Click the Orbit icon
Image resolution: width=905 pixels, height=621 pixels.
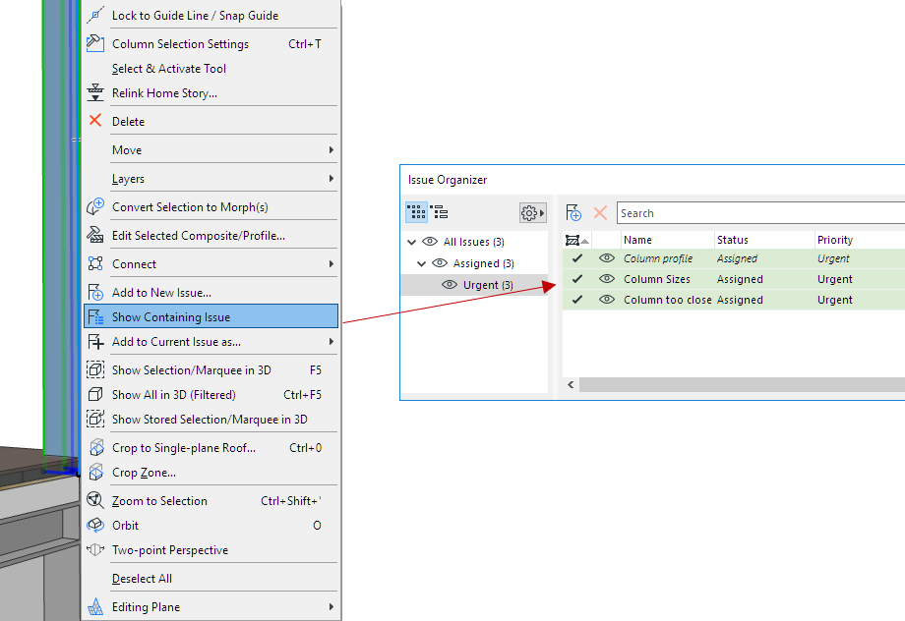[x=95, y=525]
